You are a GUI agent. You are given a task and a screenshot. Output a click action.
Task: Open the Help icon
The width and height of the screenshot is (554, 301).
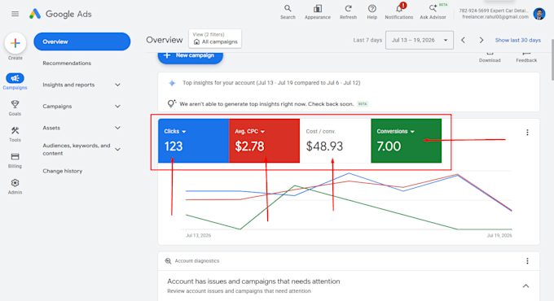pos(372,11)
